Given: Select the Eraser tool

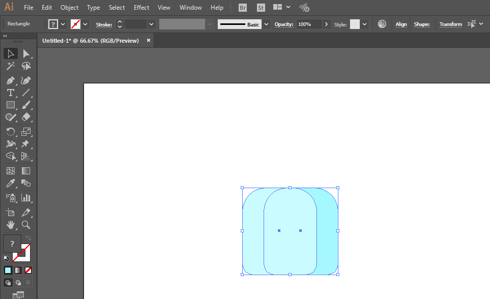Looking at the screenshot, I should click(x=26, y=117).
